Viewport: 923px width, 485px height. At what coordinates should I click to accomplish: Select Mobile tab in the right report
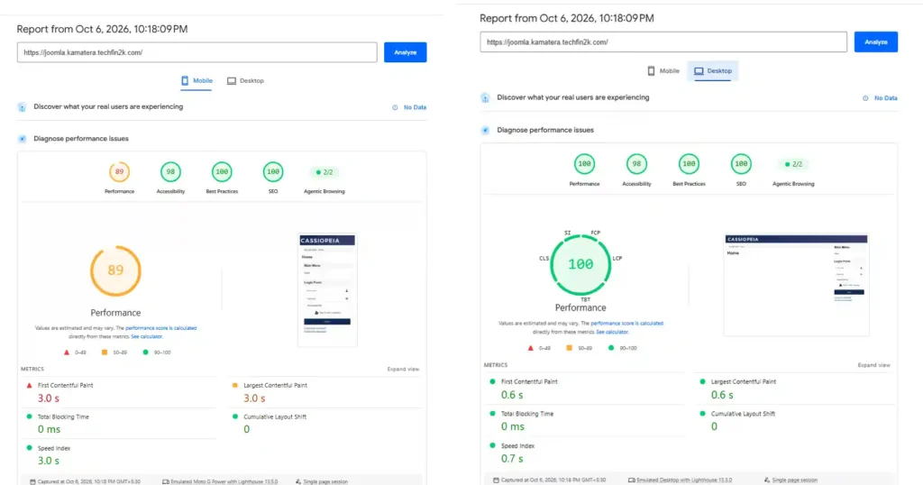point(663,70)
